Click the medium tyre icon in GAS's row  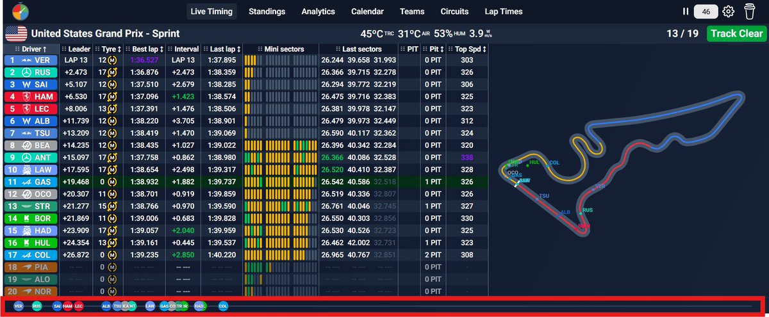pos(112,181)
